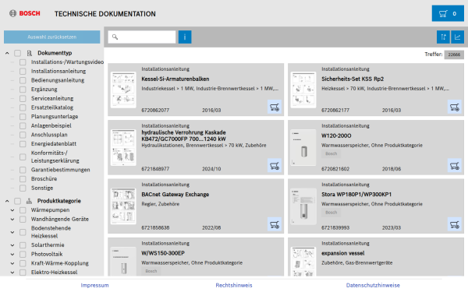Click the chart view toolbar icon

[x=457, y=37]
